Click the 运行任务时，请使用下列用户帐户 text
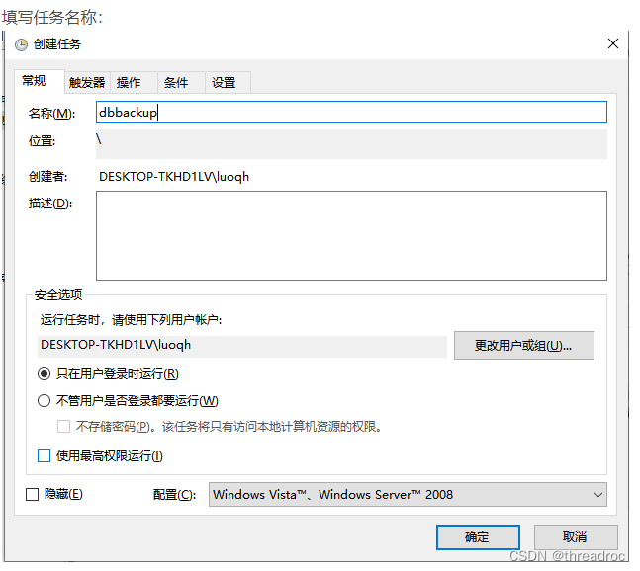 pyautogui.click(x=131, y=320)
